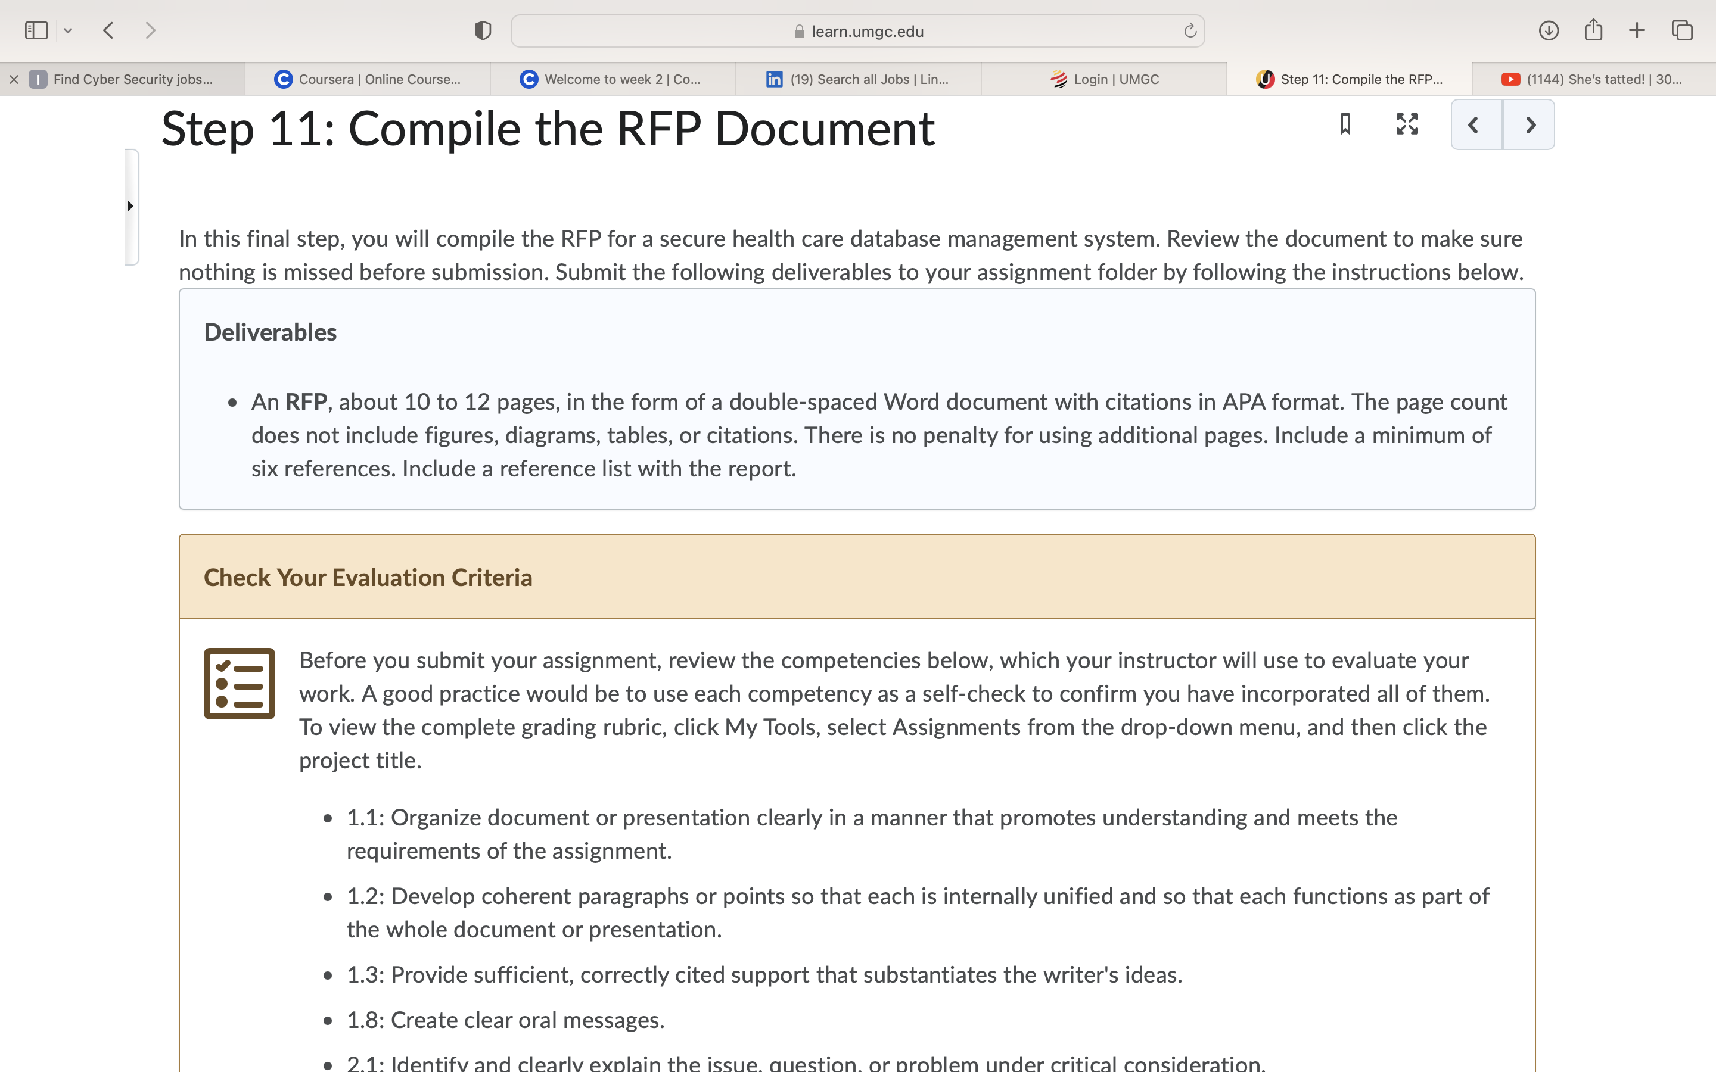Expand the collapsed side panel arrow

point(130,206)
